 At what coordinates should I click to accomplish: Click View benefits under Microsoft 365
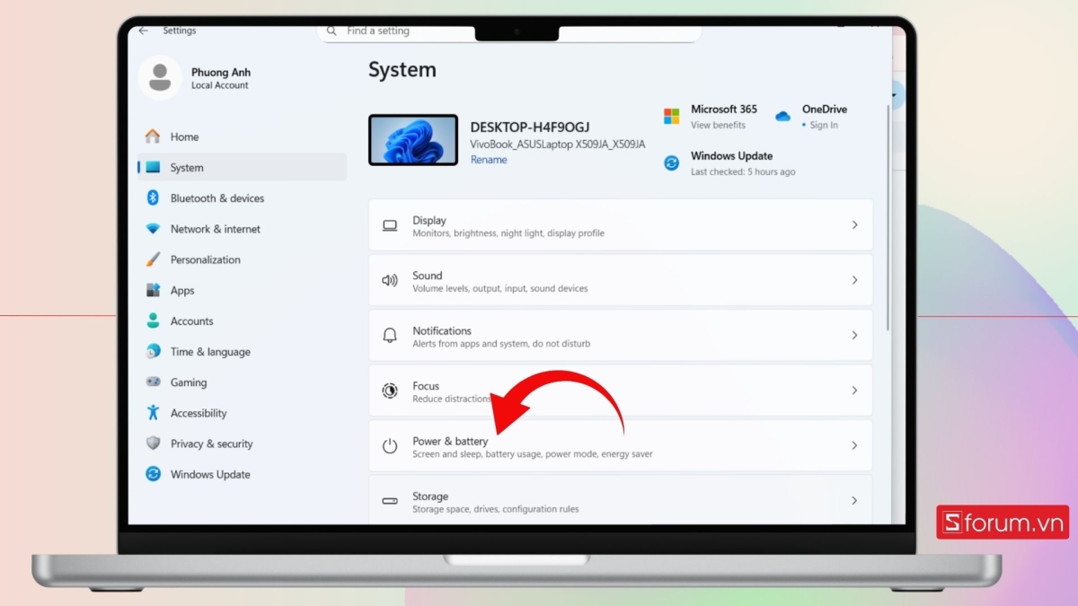point(718,125)
